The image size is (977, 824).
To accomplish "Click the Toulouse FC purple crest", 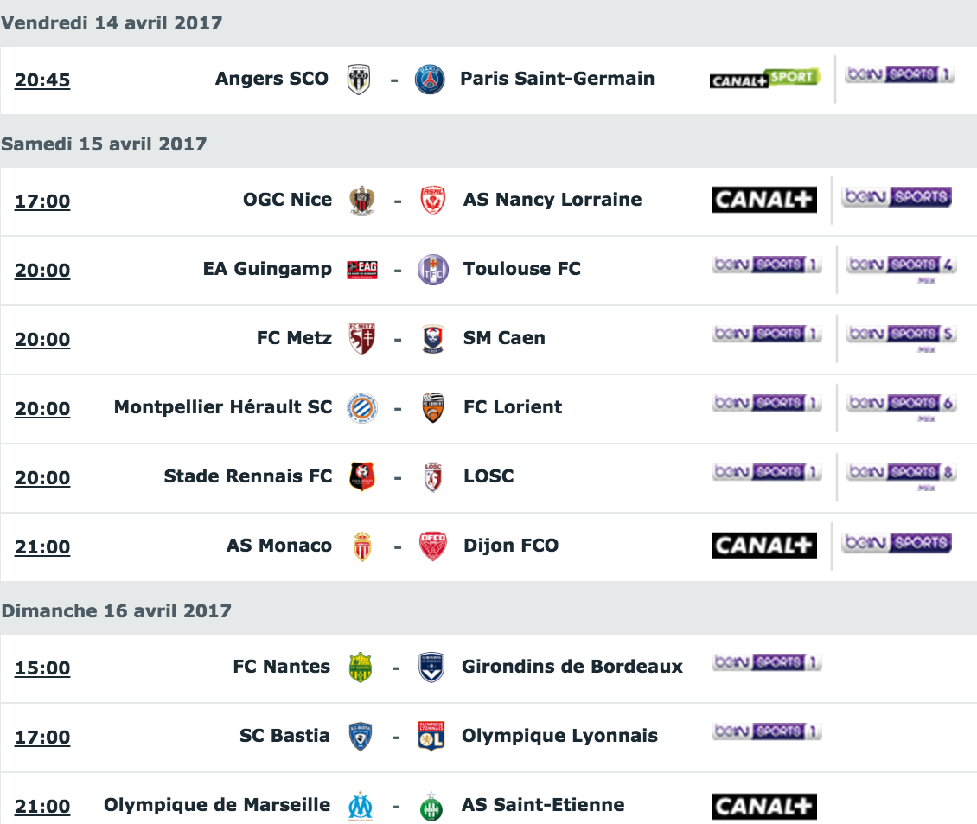I will [x=433, y=270].
